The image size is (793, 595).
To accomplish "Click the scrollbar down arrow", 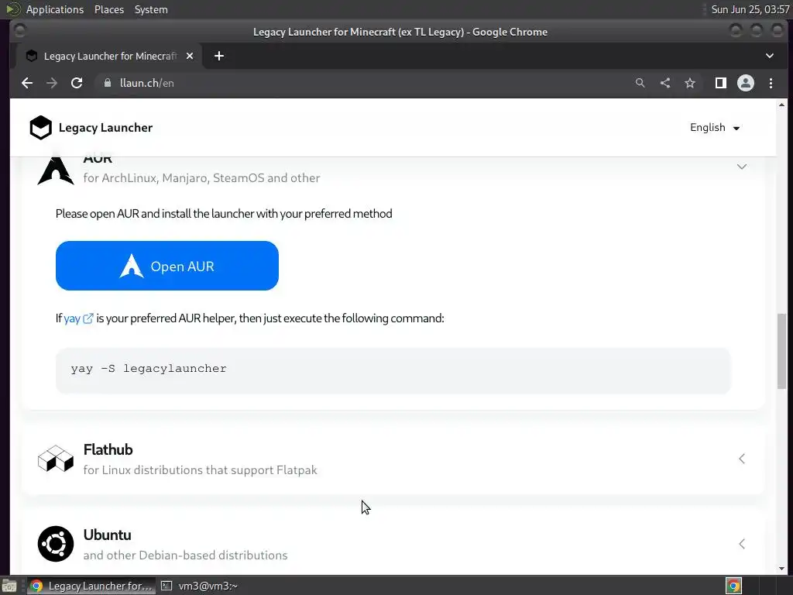I will tap(782, 568).
